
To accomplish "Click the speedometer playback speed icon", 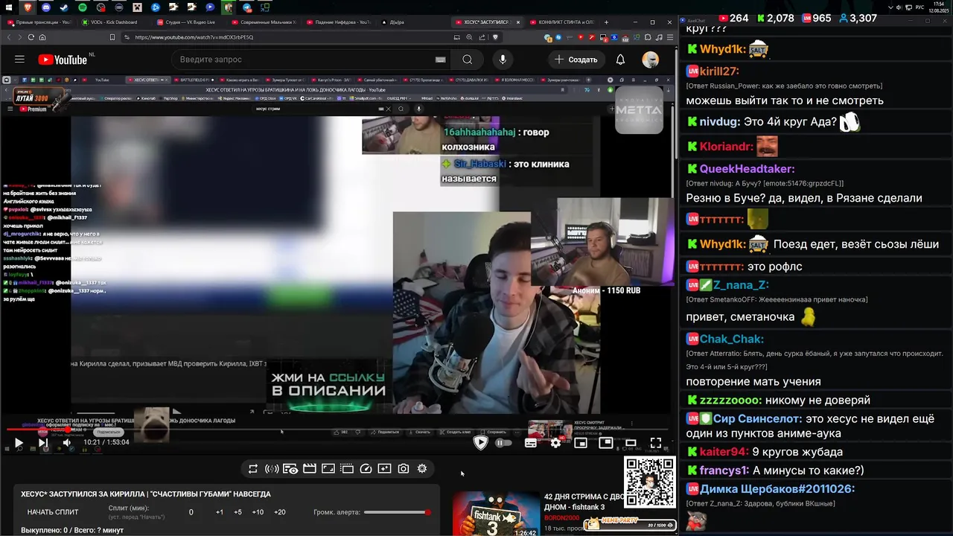I will (x=366, y=468).
